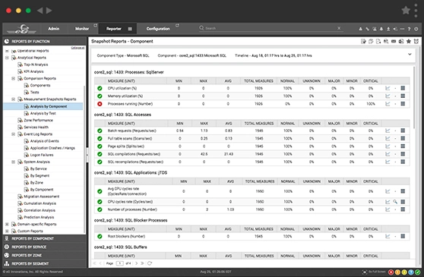The width and height of the screenshot is (424, 277).
Task: Open KPI Analysis report
Action: click(x=33, y=71)
